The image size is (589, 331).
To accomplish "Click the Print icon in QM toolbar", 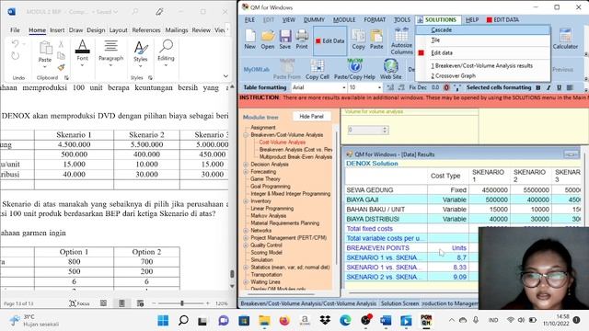I will [x=302, y=40].
